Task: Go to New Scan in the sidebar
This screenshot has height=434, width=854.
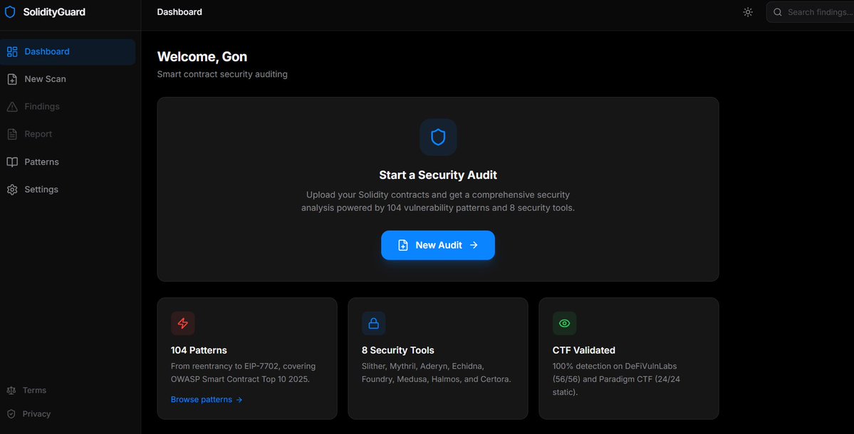Action: click(x=45, y=79)
